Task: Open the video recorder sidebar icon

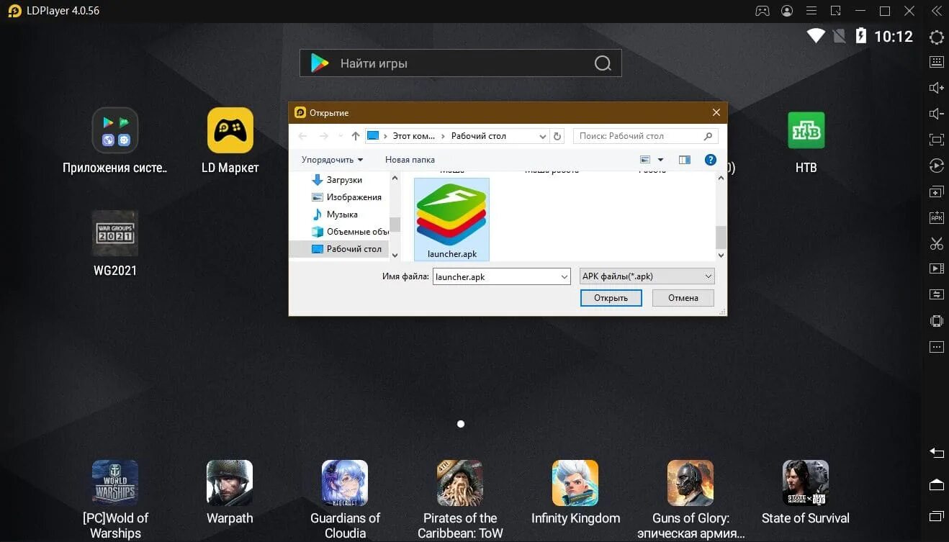Action: [936, 268]
